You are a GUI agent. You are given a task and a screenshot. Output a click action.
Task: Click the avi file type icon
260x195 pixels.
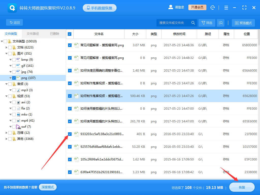(x=18, y=102)
